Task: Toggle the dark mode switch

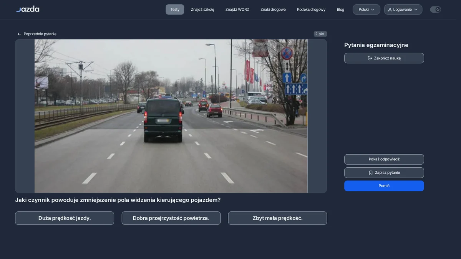Action: [x=435, y=10]
